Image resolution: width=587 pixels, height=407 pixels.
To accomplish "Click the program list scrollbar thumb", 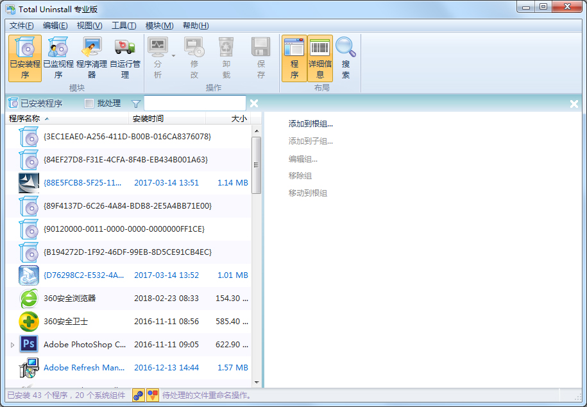I will (x=257, y=165).
